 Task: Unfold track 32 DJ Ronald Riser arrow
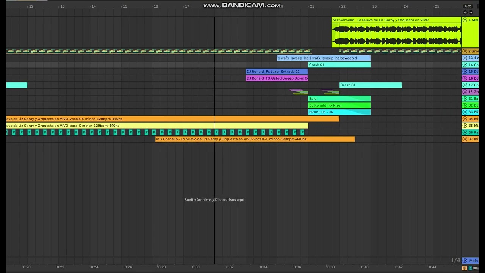click(x=465, y=105)
